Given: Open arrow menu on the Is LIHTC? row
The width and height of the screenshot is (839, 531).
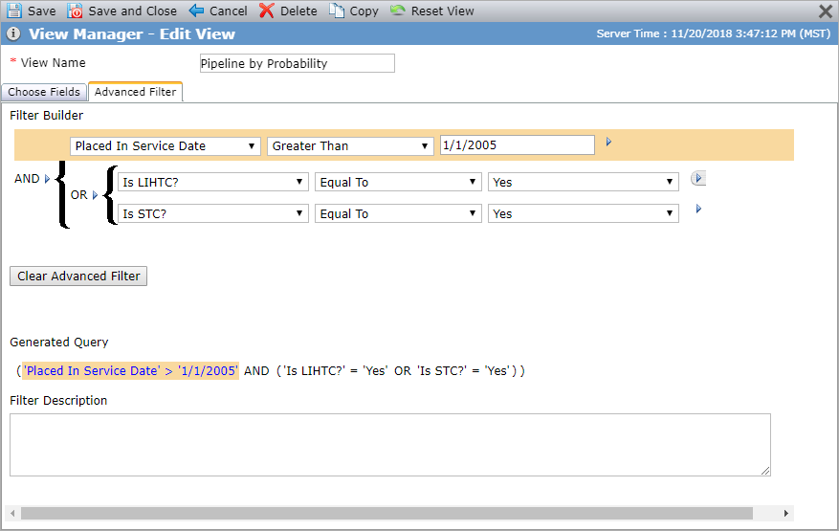Looking at the screenshot, I should (698, 178).
